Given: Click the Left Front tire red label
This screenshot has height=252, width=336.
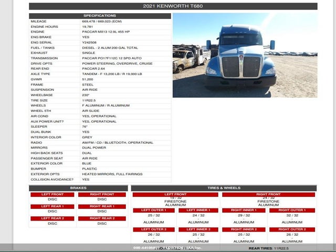Looking at the screenshot, I should pyautogui.click(x=175, y=194).
